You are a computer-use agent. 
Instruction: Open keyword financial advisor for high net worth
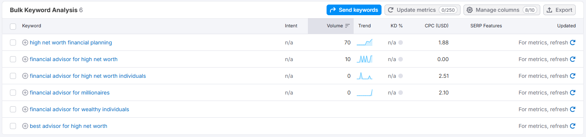coord(74,59)
